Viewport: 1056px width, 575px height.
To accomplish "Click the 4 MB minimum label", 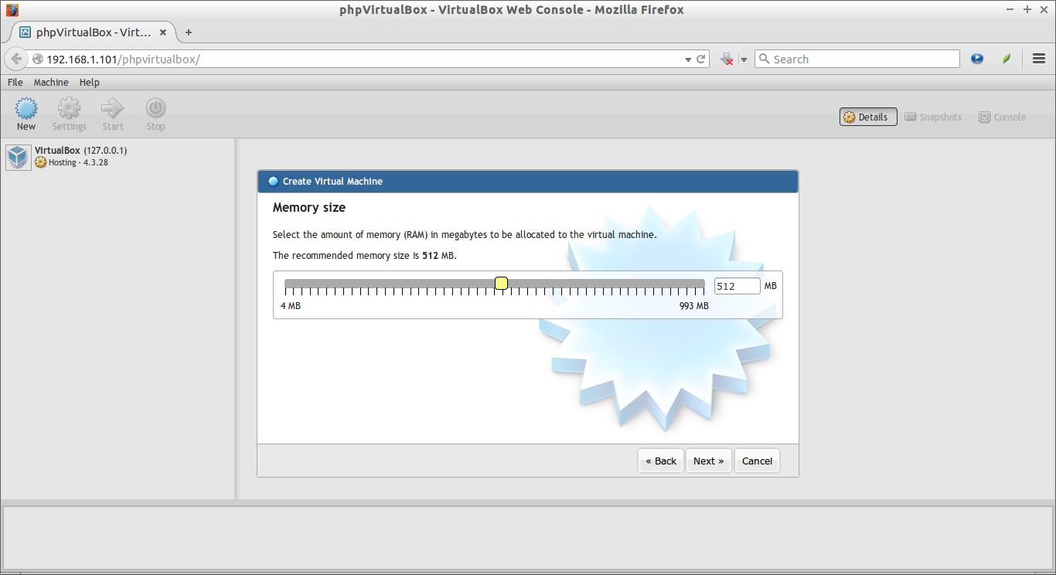I will point(291,306).
